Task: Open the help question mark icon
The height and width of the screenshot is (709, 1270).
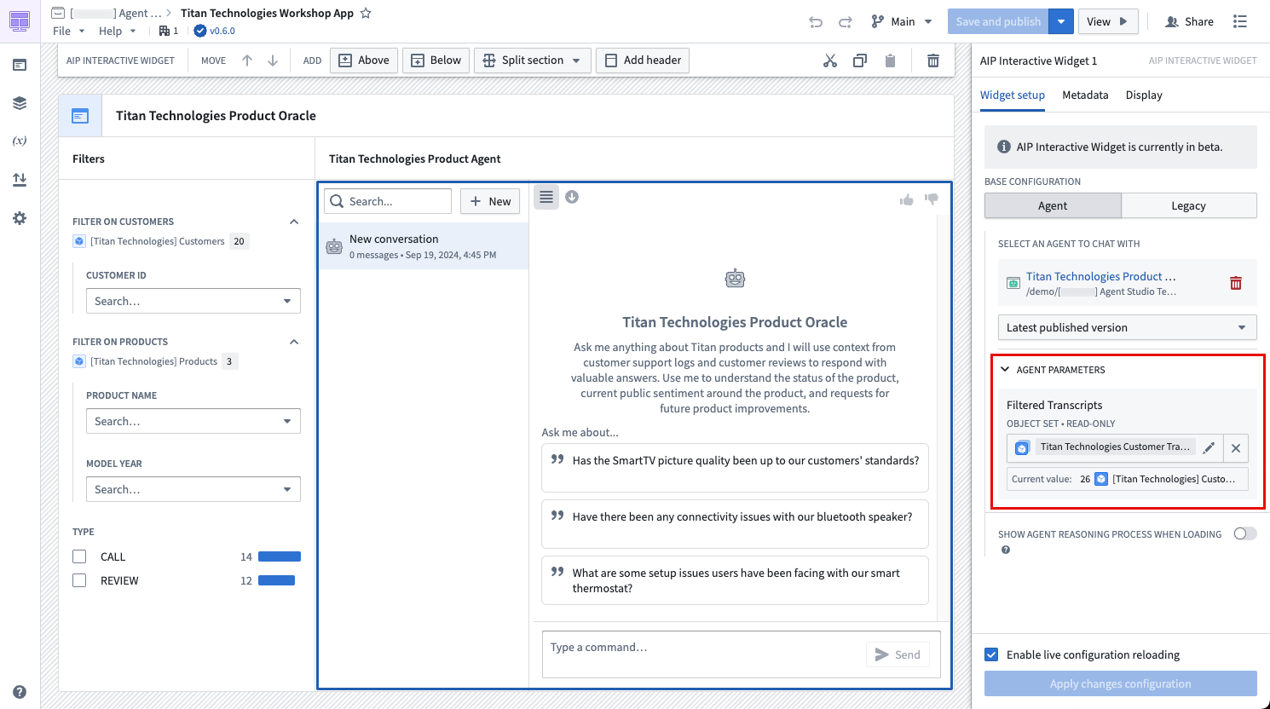Action: 20,692
